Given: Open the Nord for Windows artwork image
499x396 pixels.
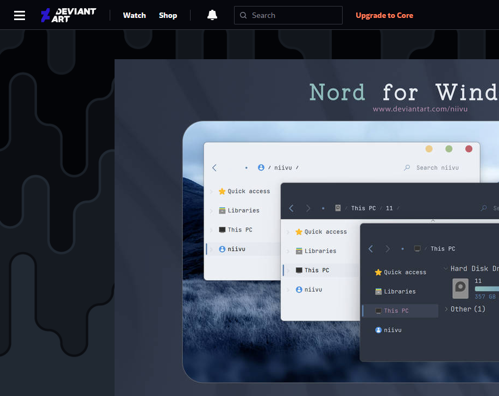Looking at the screenshot, I should (x=307, y=228).
